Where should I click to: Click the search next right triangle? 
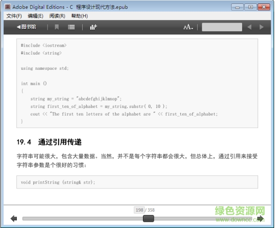(261, 27)
